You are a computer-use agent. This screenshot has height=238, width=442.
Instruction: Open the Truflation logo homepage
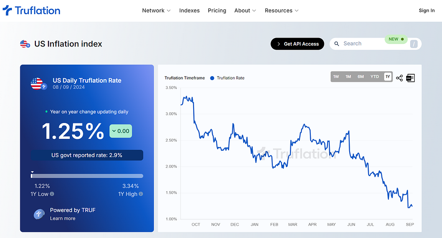[31, 11]
